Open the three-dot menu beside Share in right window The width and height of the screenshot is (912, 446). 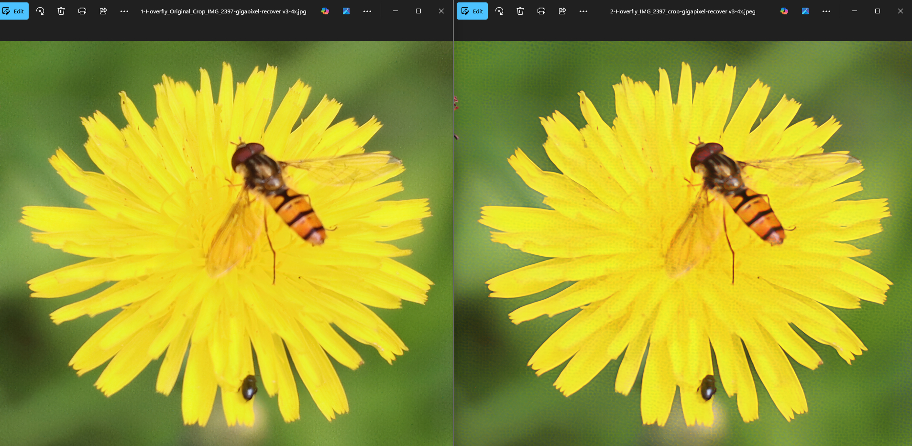pyautogui.click(x=583, y=11)
